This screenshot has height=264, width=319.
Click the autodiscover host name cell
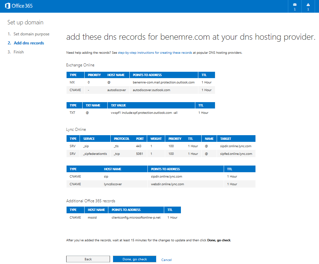(117, 90)
